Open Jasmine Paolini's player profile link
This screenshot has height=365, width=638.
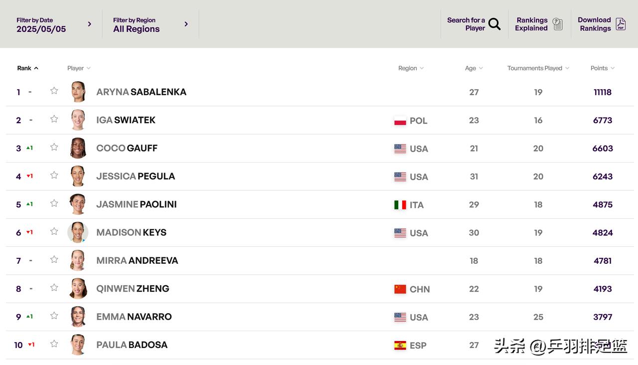pyautogui.click(x=137, y=204)
